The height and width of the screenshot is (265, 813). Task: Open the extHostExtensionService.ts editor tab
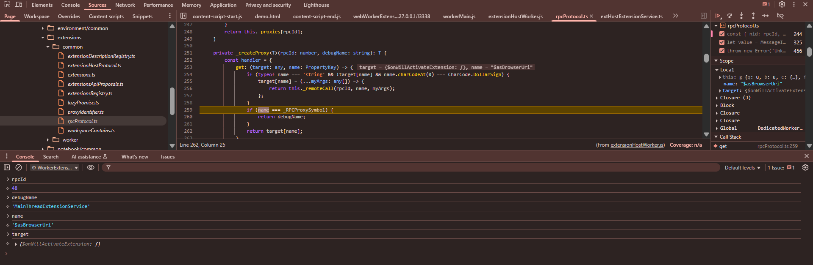tap(631, 16)
